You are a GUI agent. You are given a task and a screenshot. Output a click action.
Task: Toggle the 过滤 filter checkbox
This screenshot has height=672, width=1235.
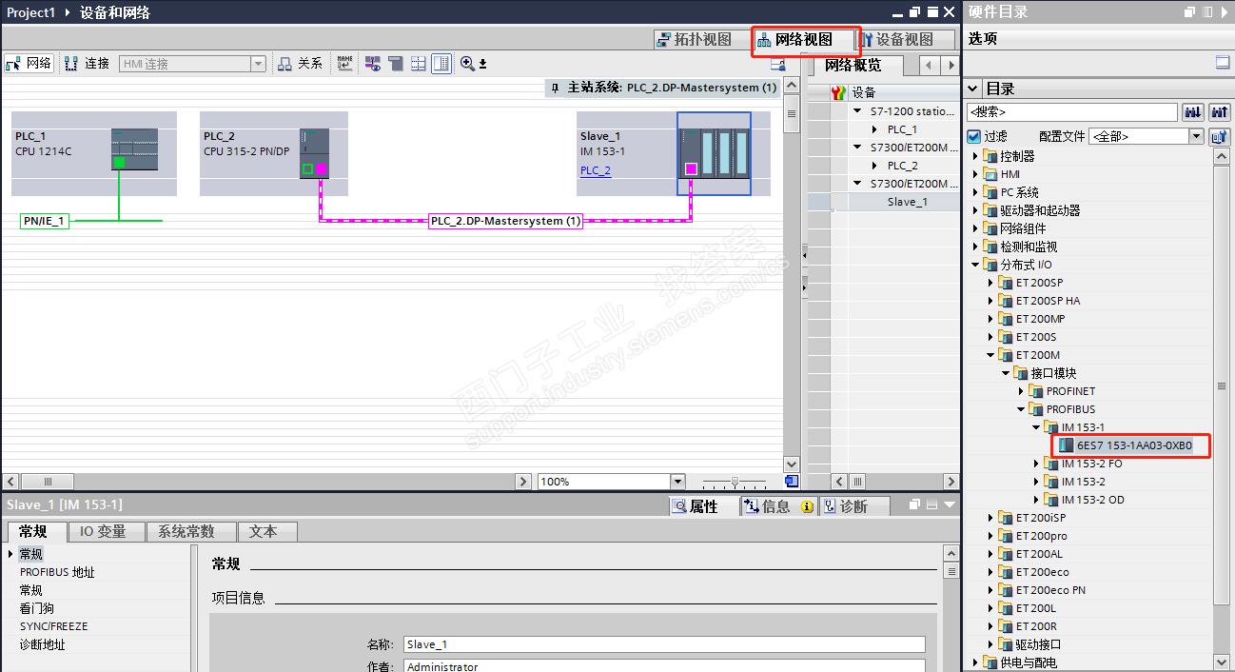(973, 136)
